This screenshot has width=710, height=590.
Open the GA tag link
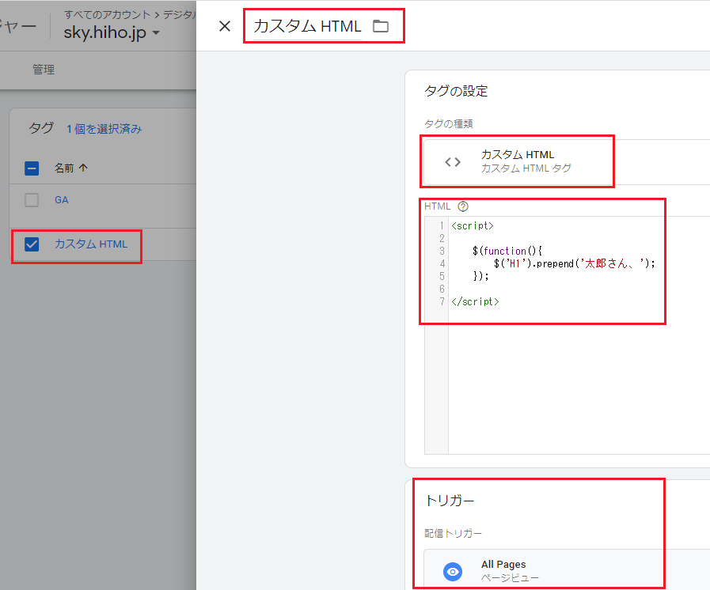(61, 200)
